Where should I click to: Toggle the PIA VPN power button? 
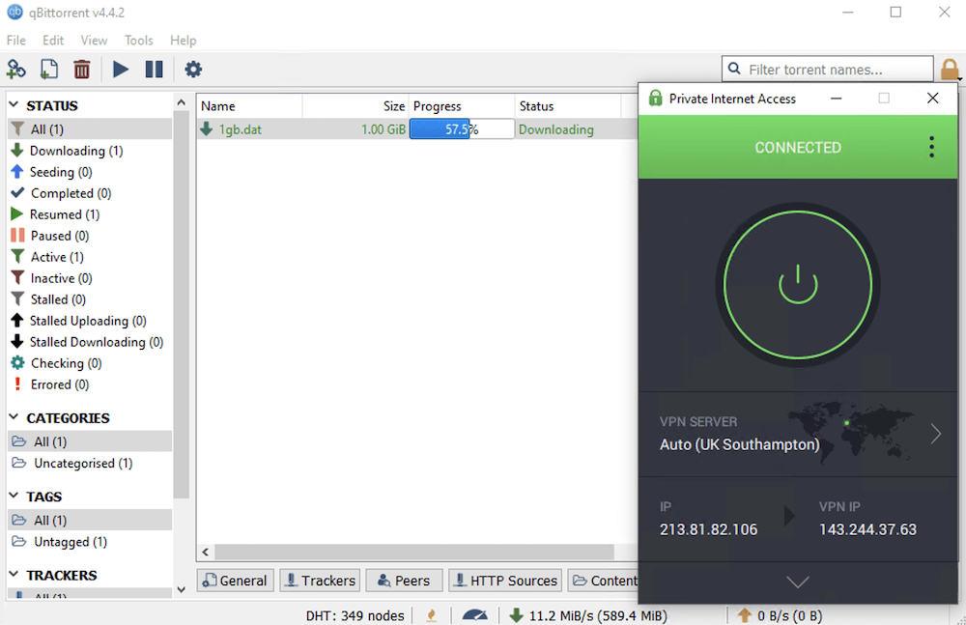[798, 285]
